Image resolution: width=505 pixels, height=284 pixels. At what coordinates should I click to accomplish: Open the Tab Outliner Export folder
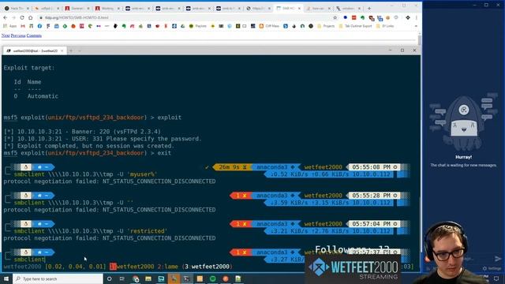click(355, 26)
